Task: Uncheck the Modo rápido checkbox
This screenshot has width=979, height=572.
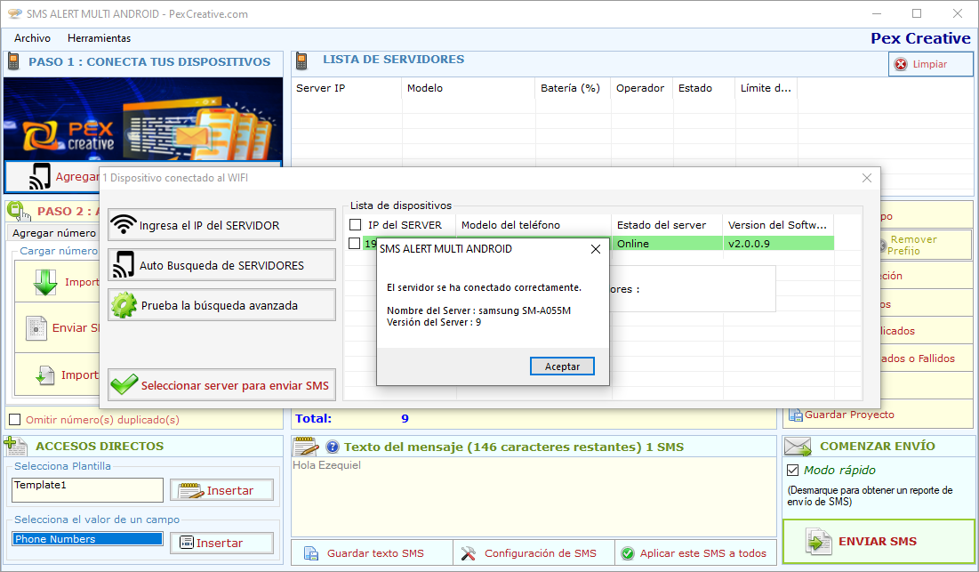Action: pyautogui.click(x=793, y=471)
